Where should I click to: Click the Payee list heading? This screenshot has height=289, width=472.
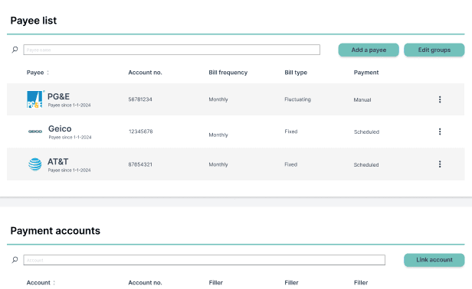[34, 21]
